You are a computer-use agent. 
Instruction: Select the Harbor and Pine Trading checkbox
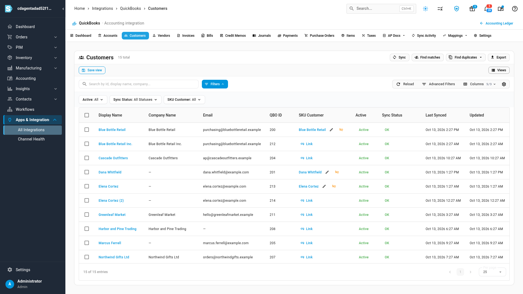tap(87, 229)
